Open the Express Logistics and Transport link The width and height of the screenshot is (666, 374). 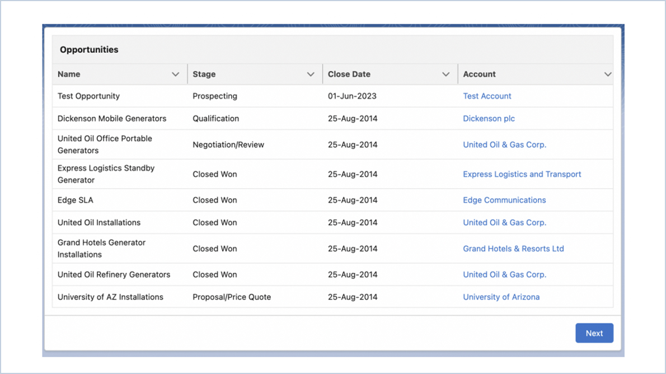pyautogui.click(x=522, y=174)
